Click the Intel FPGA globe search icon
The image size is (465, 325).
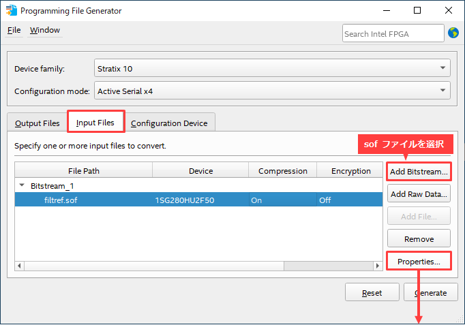point(453,33)
